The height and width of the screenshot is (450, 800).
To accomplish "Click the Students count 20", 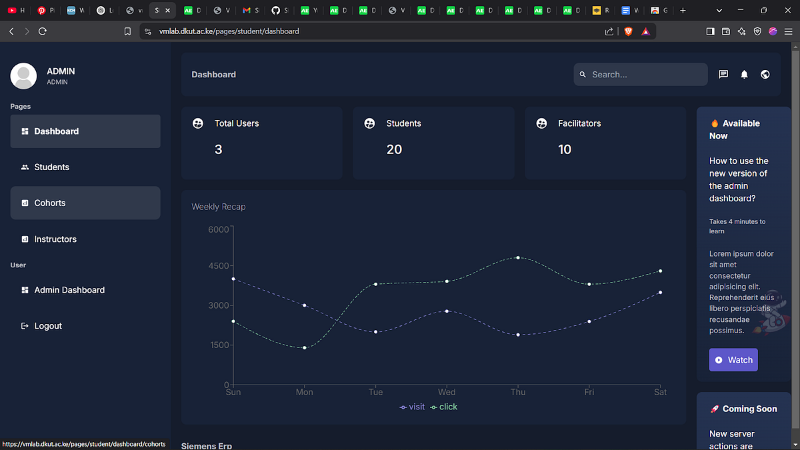I will (394, 149).
